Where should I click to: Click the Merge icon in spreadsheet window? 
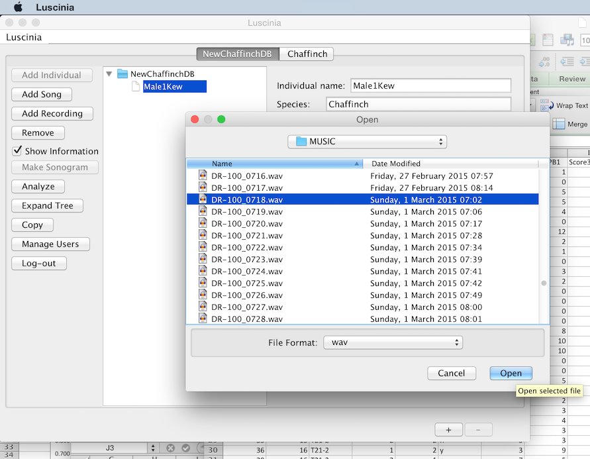tap(558, 124)
